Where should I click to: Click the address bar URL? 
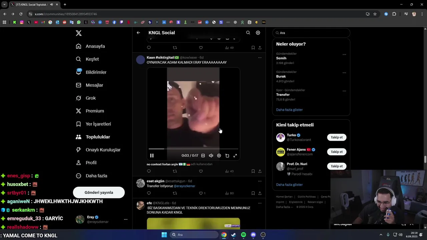coord(66,14)
